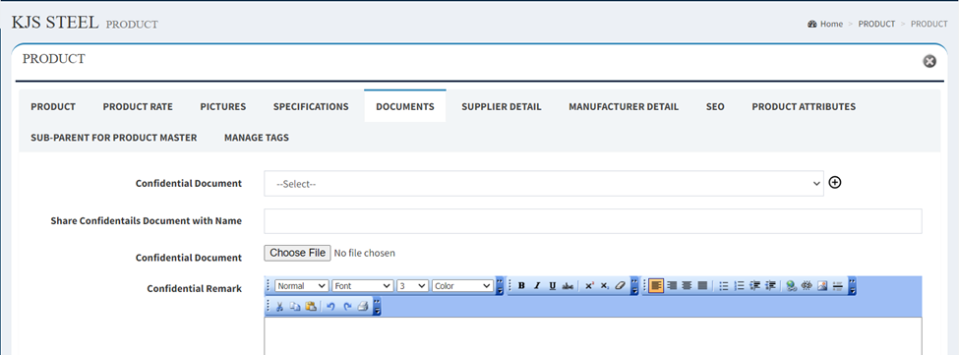Image resolution: width=959 pixels, height=355 pixels.
Task: Decrease indent in editor
Action: tap(754, 285)
